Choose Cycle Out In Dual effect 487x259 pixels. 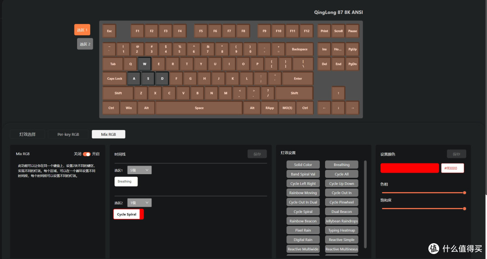point(303,202)
